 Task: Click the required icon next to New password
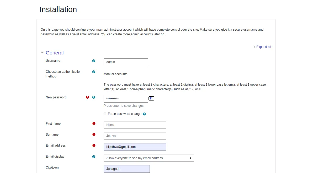tap(88, 97)
